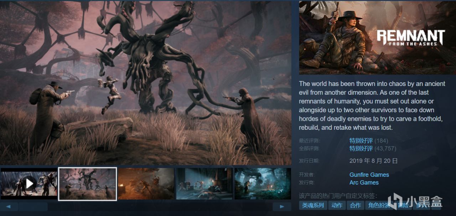The image size is (456, 216).
Task: Select the 合作 tag
Action: pos(355,205)
